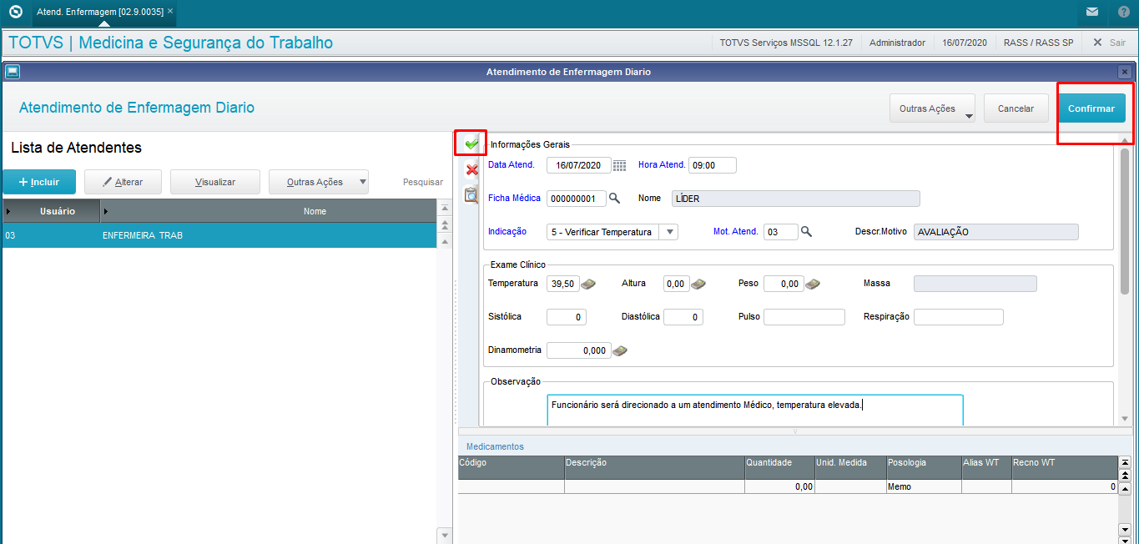Open the Indicação dropdown
1139x544 pixels.
pyautogui.click(x=668, y=232)
